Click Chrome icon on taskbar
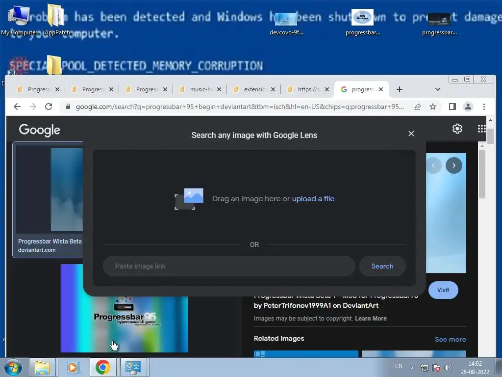 pos(103,367)
